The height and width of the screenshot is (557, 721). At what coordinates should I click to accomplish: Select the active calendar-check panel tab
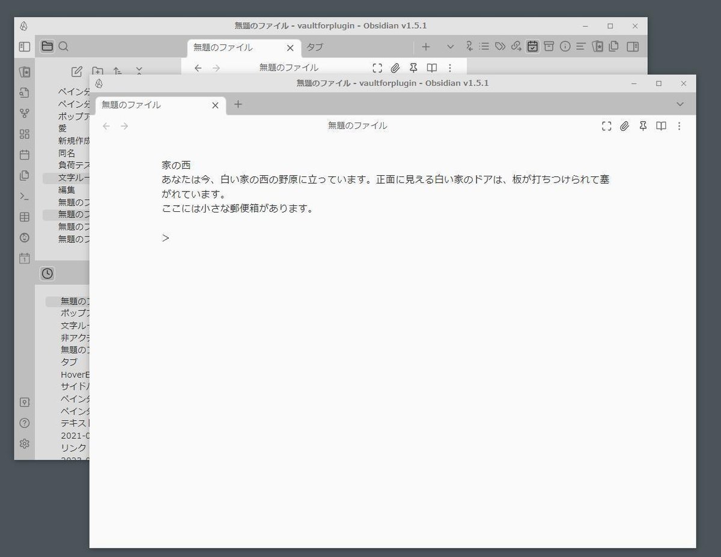(x=532, y=46)
